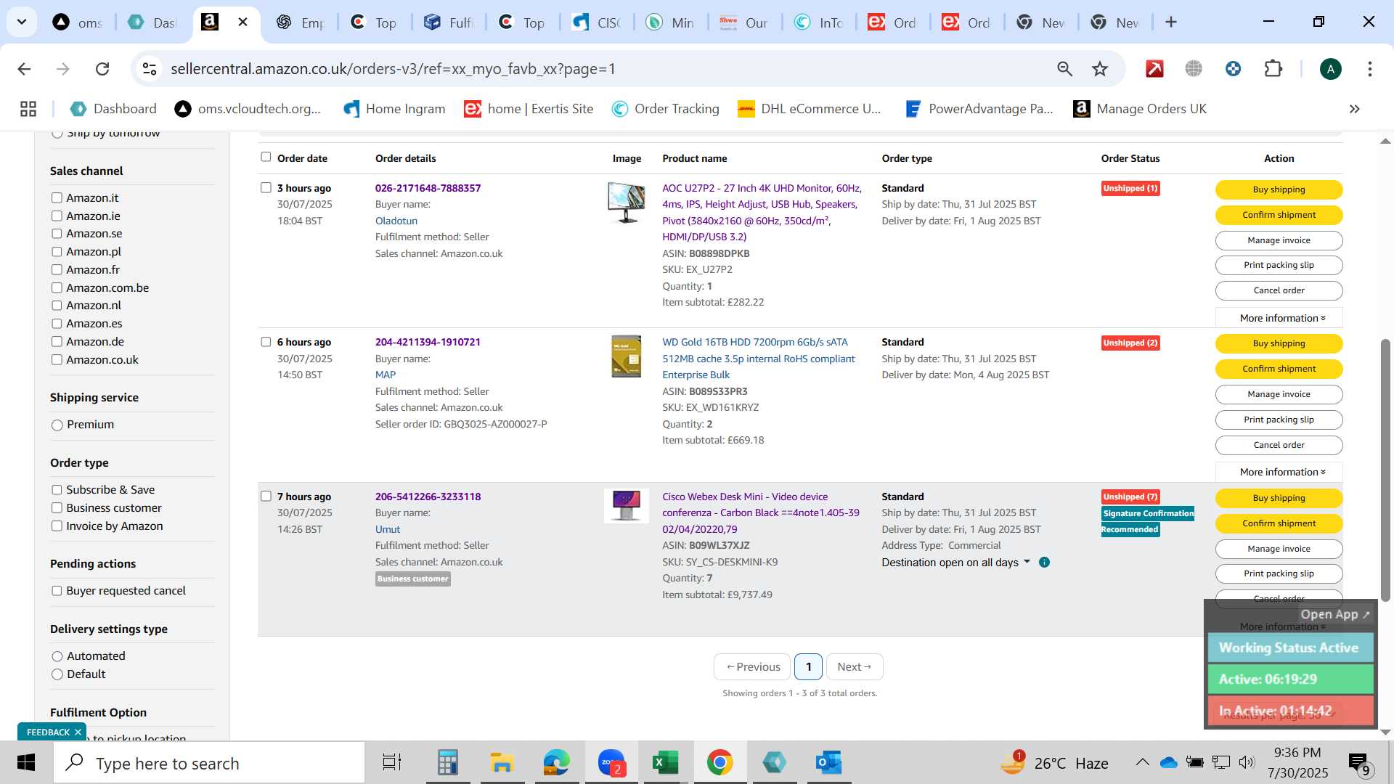The width and height of the screenshot is (1394, 784).
Task: Open Chrome's three-dot menu
Action: tap(1370, 69)
